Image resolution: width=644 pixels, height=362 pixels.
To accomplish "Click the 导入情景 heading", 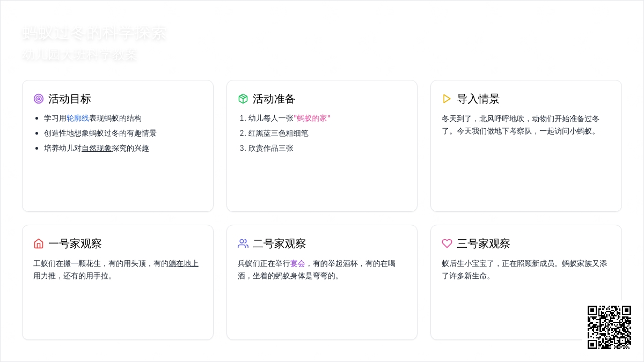I will [478, 99].
